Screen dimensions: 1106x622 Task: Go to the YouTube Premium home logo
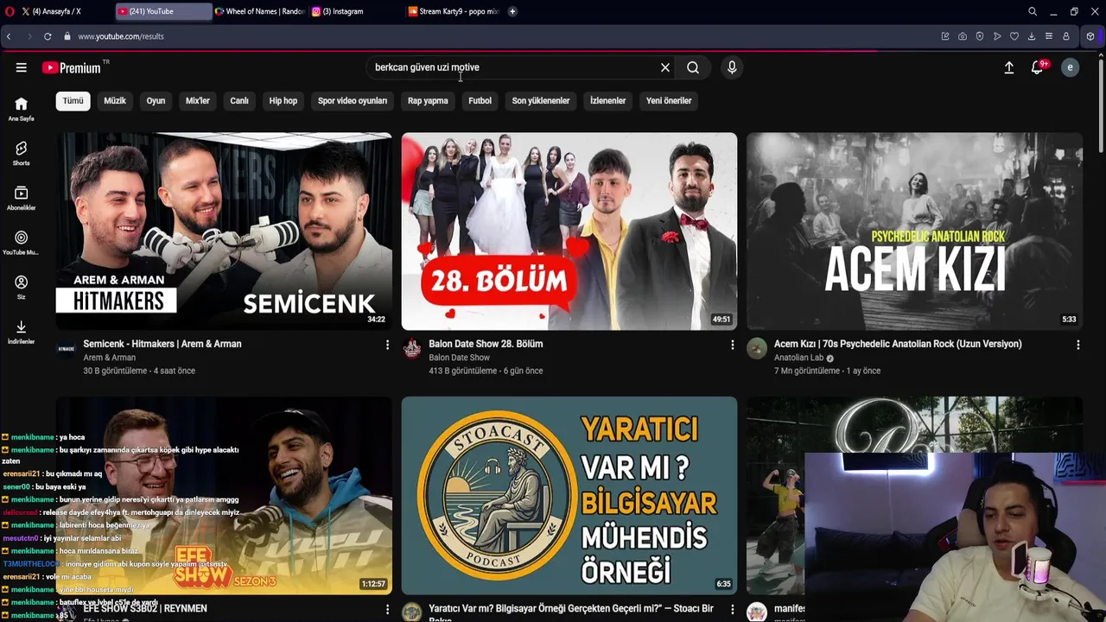click(72, 67)
